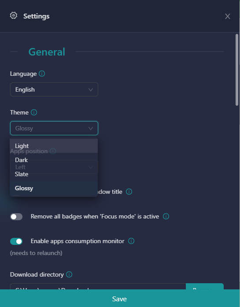
Task: Click the Save button
Action: (119, 298)
